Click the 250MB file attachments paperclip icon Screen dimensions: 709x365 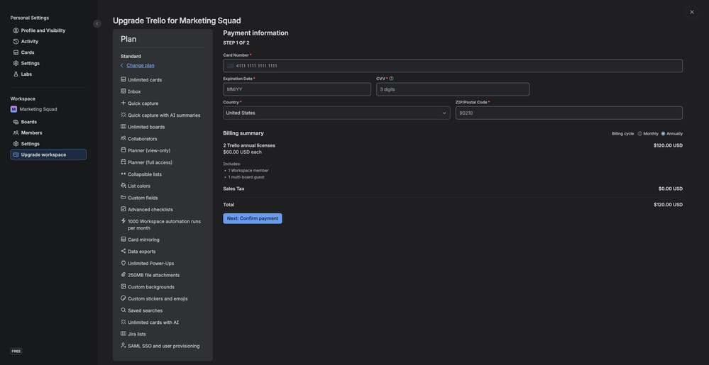tap(123, 275)
